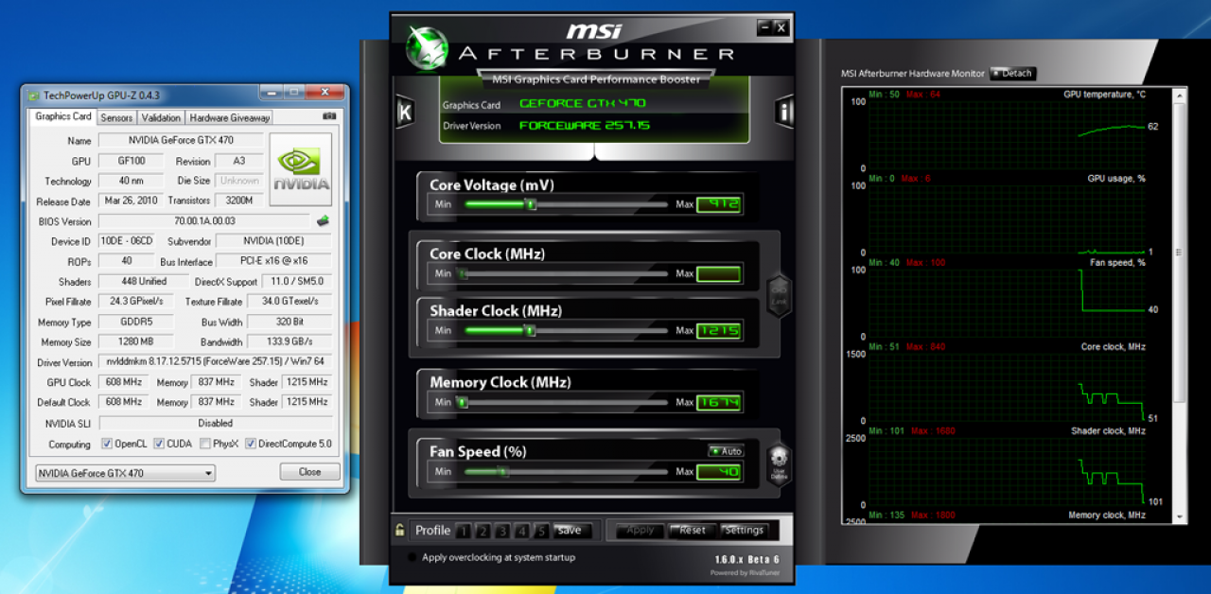This screenshot has height=594, width=1211.
Task: Switch to the Validation tab
Action: click(x=161, y=118)
